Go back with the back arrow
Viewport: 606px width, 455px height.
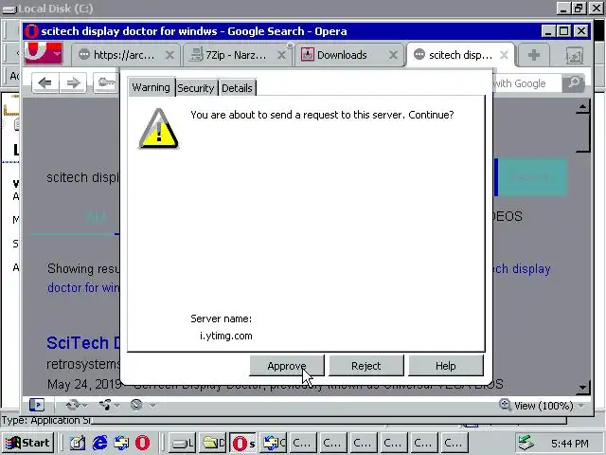[x=45, y=82]
